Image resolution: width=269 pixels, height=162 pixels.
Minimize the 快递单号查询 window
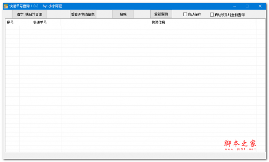[234, 6]
